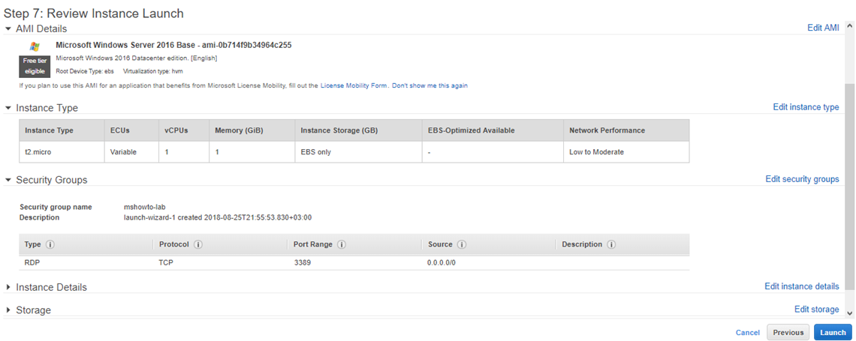Screen dimensions: 856x341
Task: Click the TCP protocol cell
Action: point(167,262)
